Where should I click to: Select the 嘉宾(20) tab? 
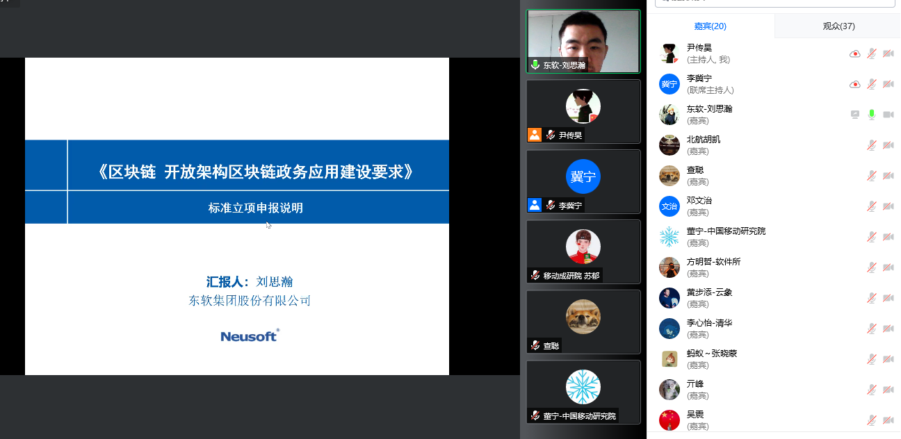click(x=710, y=26)
